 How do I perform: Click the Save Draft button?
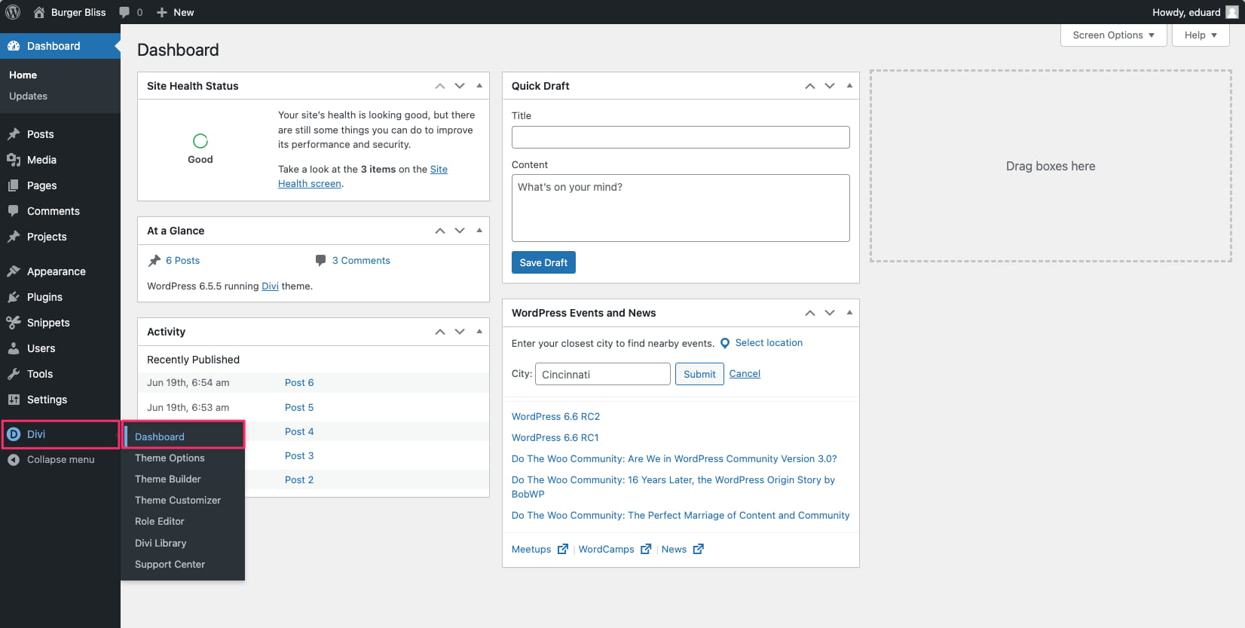point(543,262)
